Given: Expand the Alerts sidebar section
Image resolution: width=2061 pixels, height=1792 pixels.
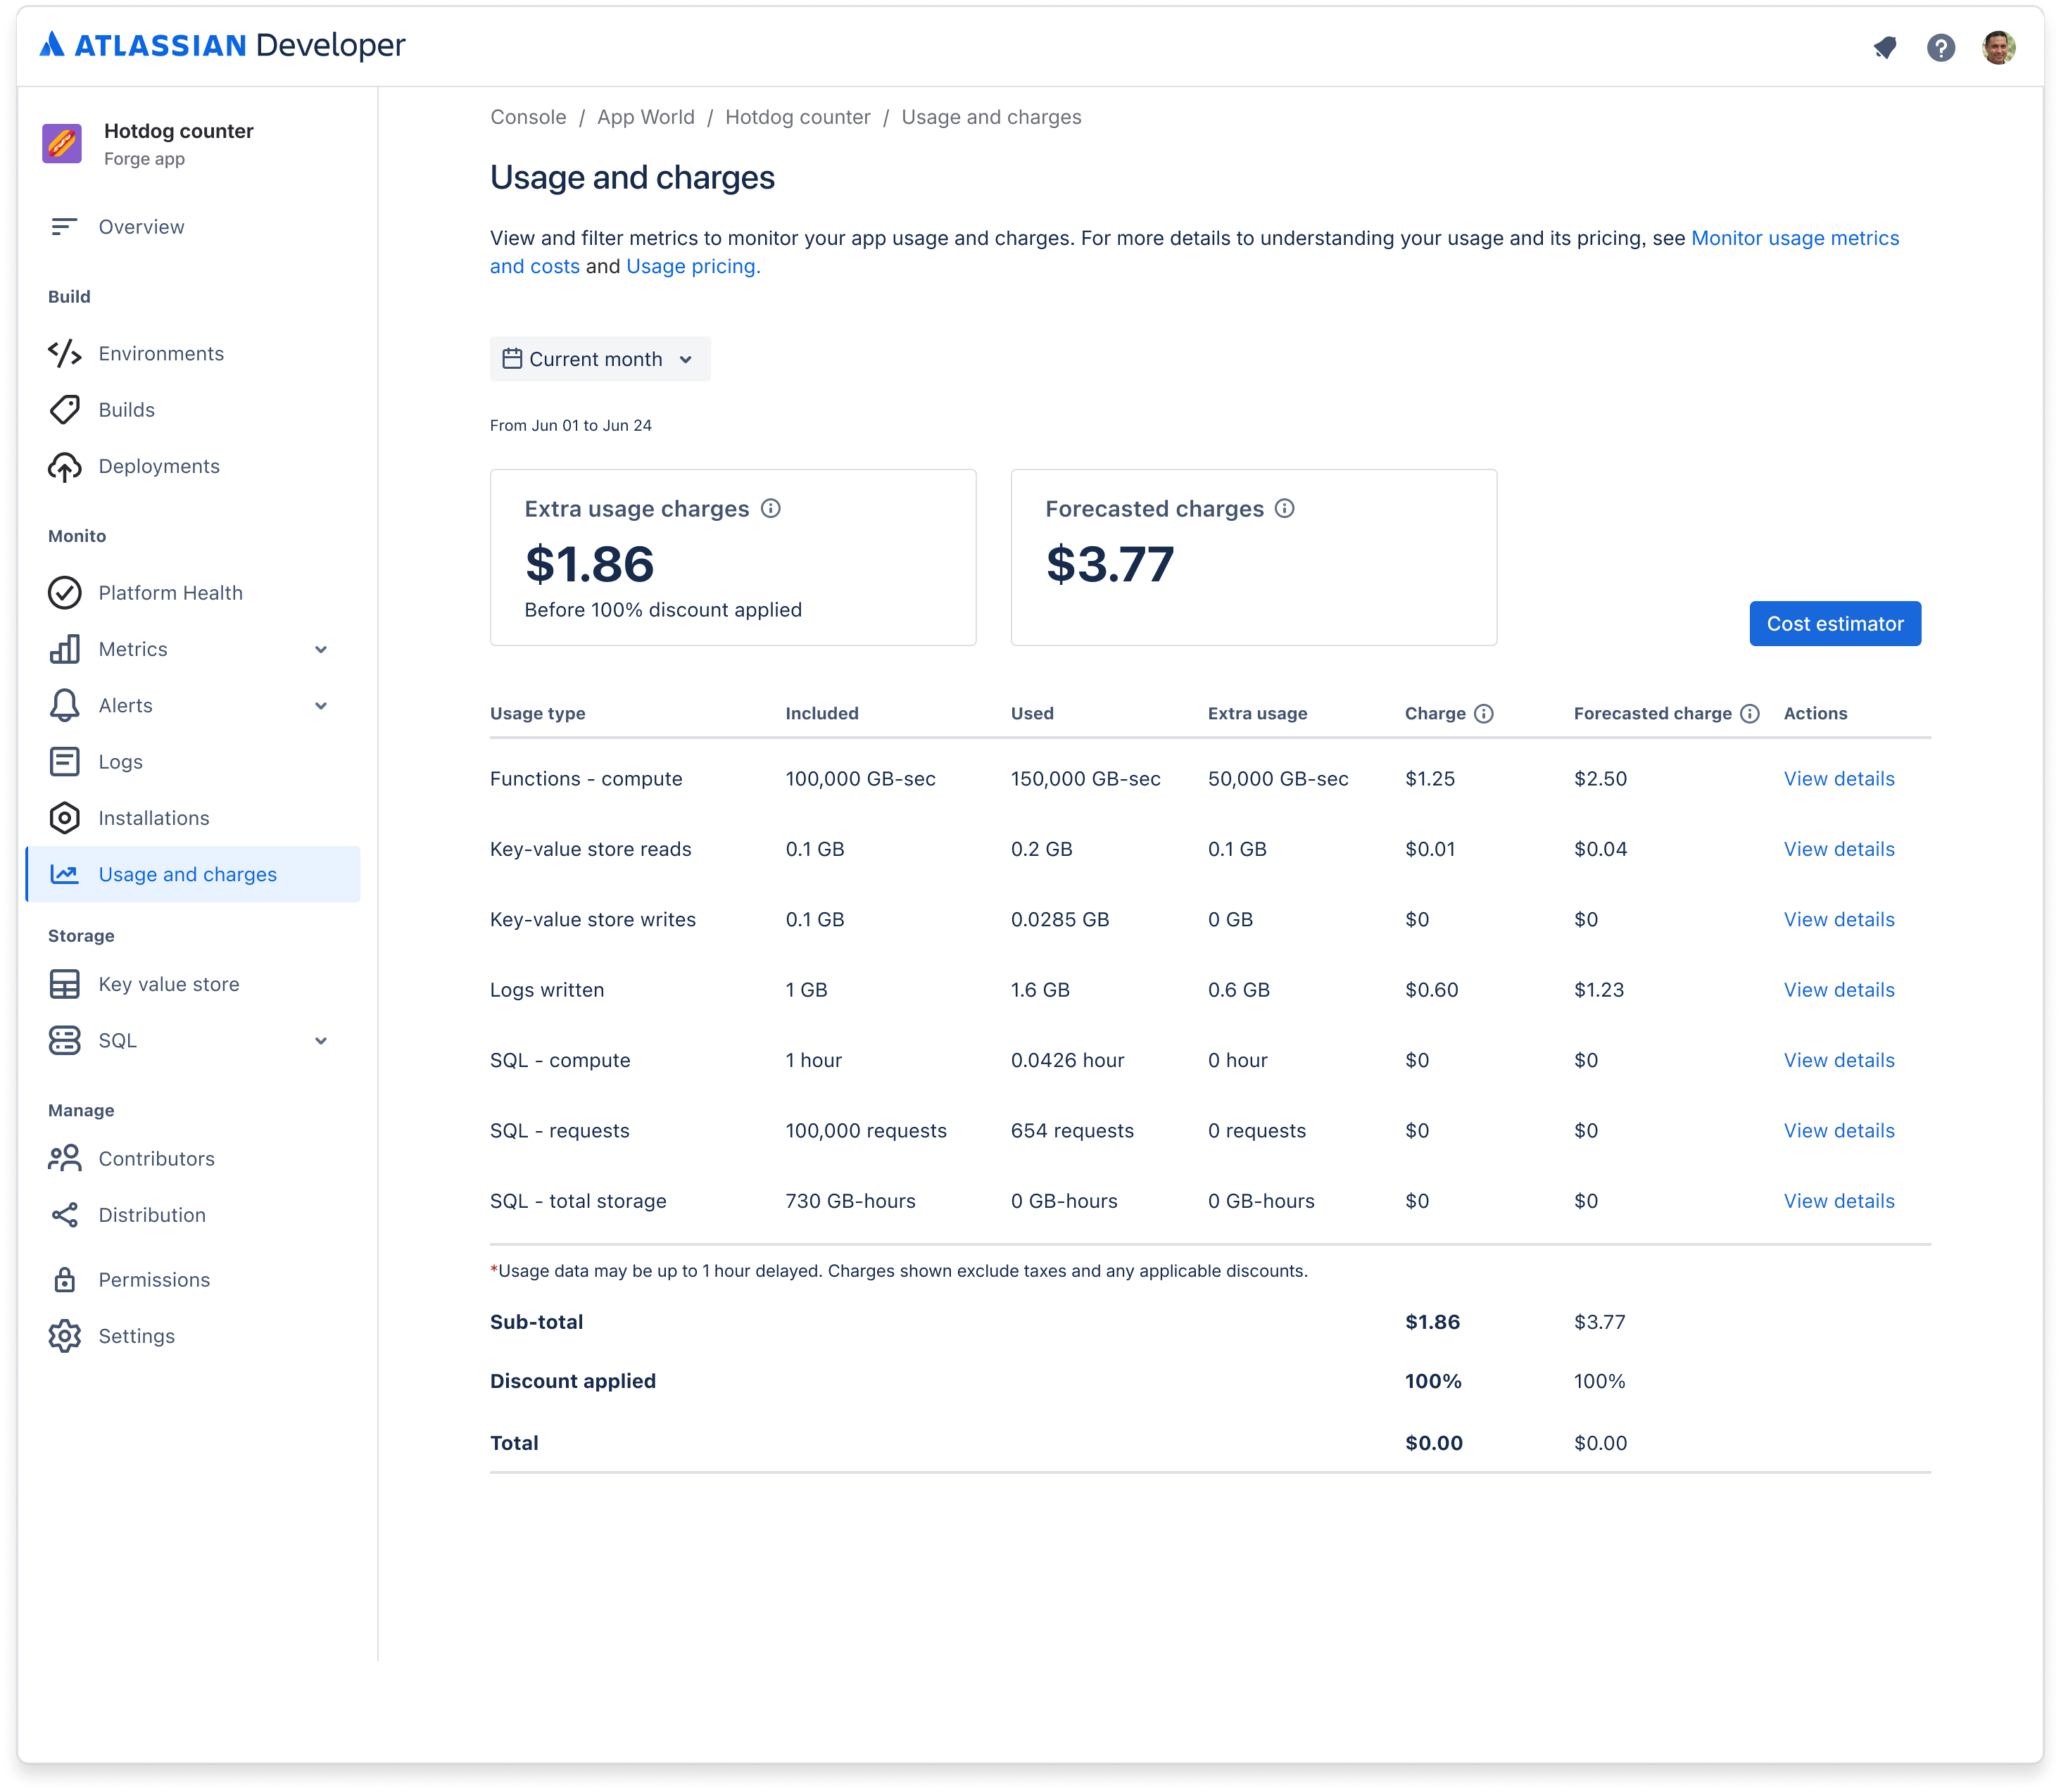Looking at the screenshot, I should point(321,706).
